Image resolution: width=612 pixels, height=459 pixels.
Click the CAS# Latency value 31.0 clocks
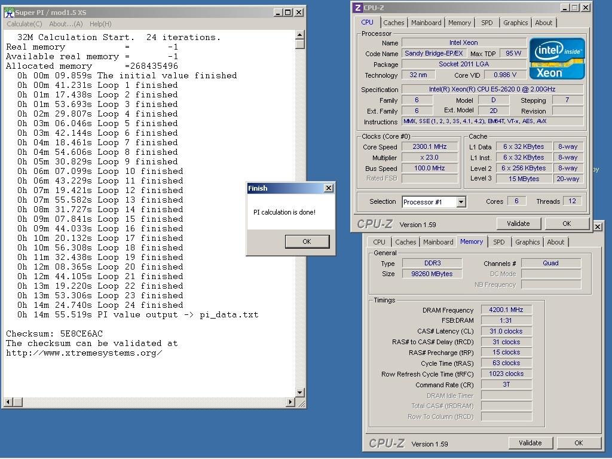(506, 331)
